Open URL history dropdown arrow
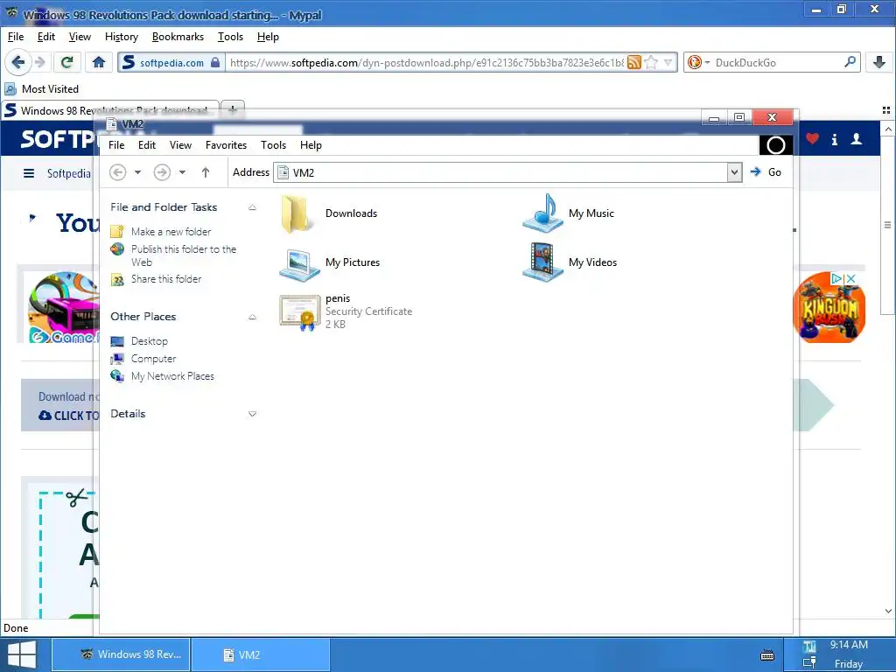 pos(668,62)
